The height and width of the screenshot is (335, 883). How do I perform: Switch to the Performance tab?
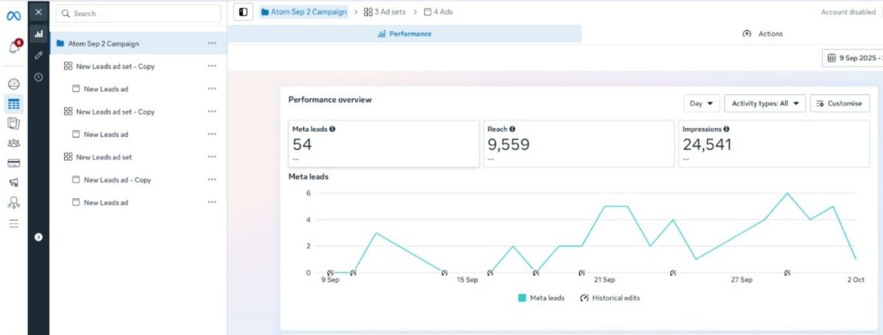pos(404,34)
